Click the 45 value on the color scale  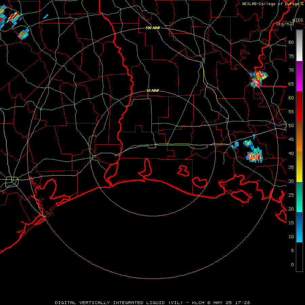[x=291, y=140]
